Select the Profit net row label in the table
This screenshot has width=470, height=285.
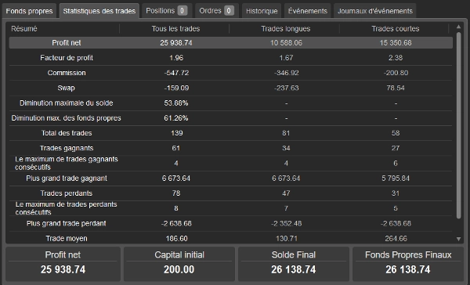[67, 43]
